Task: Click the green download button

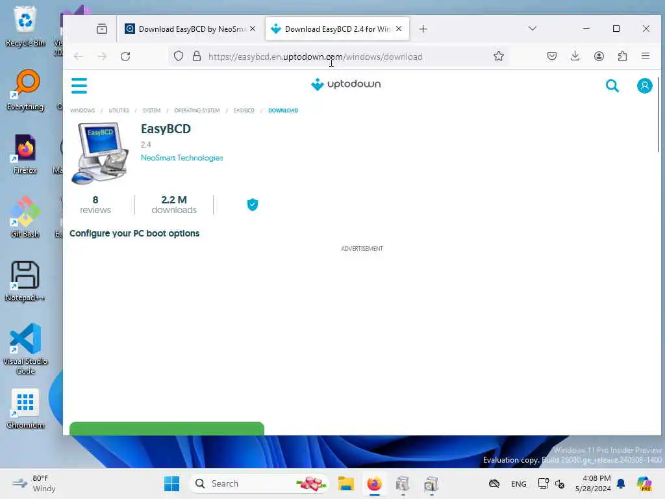Action: point(167,429)
